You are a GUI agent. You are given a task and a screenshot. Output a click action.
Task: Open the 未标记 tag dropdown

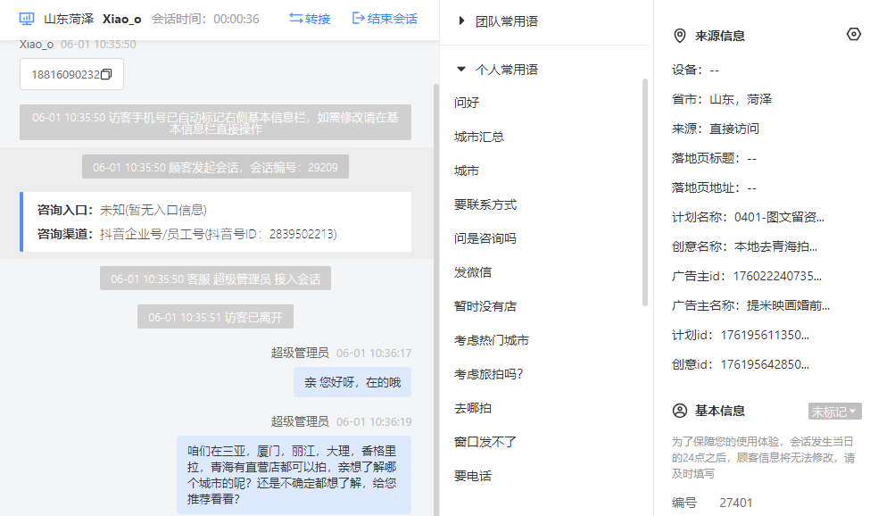click(834, 412)
